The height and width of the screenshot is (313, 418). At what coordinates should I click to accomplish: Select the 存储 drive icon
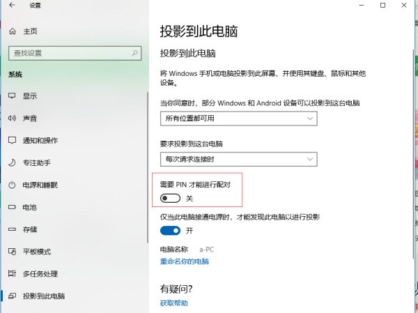[12, 229]
